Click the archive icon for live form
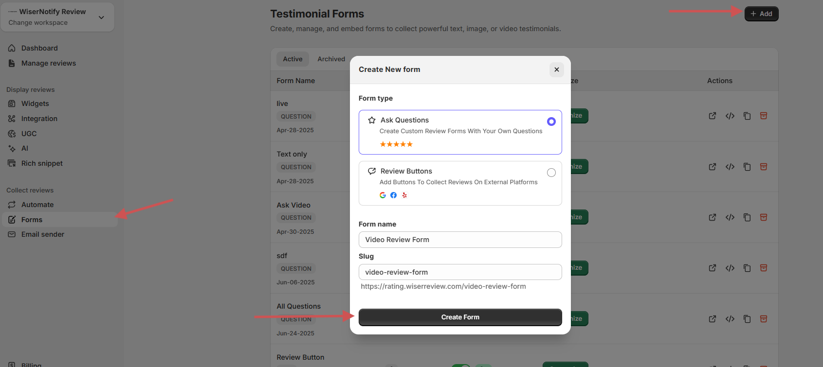The width and height of the screenshot is (823, 367). 764,116
